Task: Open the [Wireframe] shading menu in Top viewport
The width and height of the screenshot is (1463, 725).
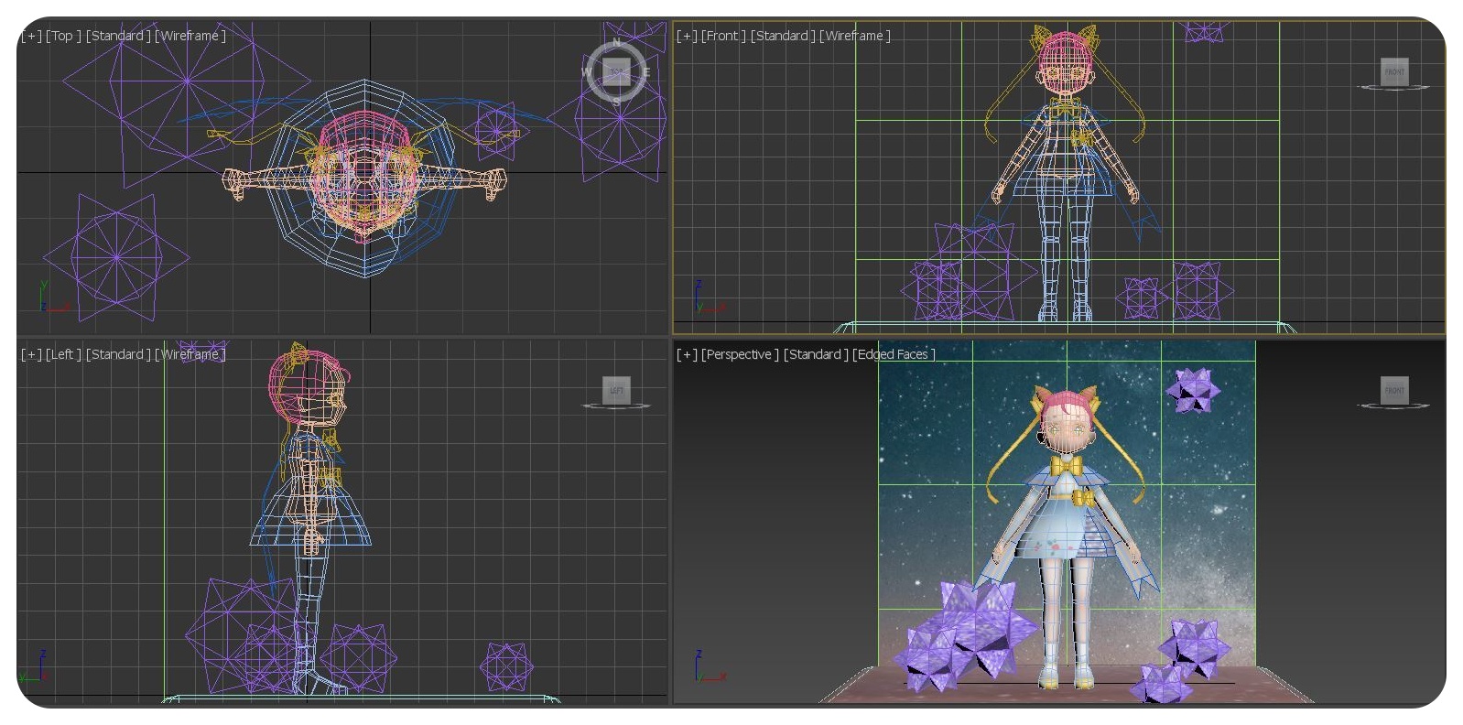Action: click(x=190, y=36)
